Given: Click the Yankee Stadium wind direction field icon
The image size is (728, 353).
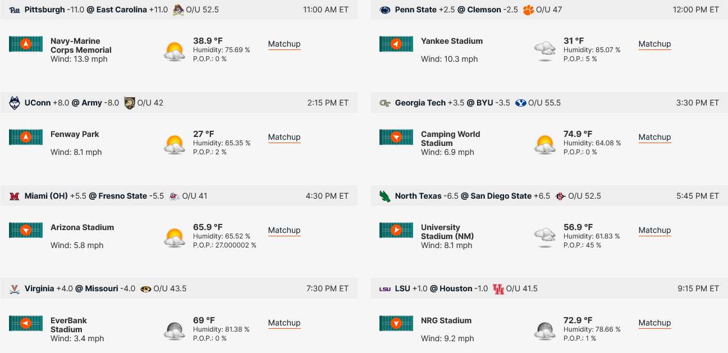Looking at the screenshot, I should click(x=396, y=44).
